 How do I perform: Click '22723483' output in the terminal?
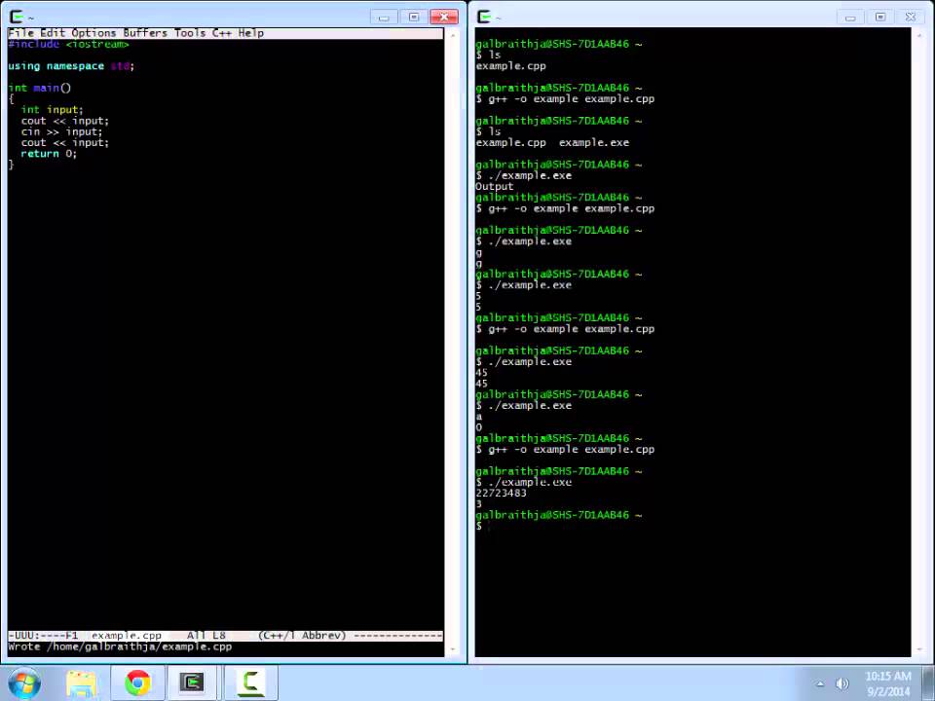pos(502,494)
